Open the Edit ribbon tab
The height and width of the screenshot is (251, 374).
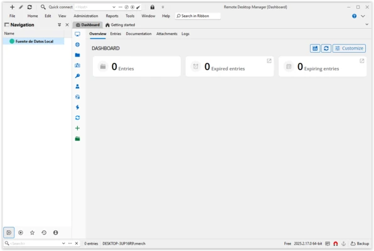[48, 16]
